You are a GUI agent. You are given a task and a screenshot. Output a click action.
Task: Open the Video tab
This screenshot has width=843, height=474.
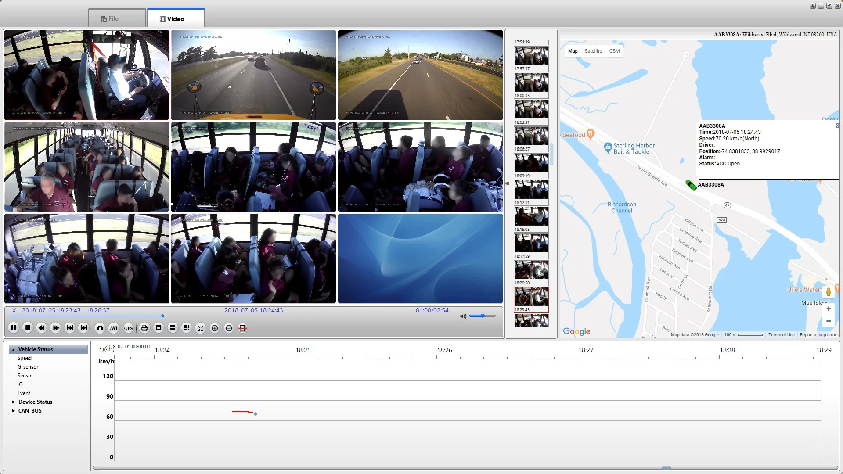(176, 18)
